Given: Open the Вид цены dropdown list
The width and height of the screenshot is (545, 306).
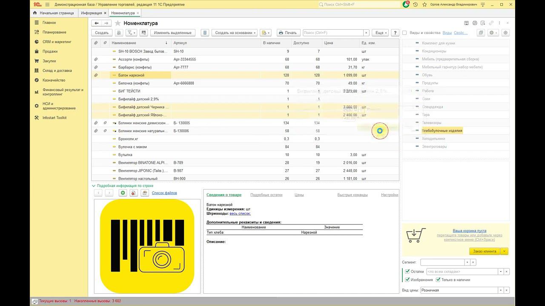Looking at the screenshot, I should pos(500,290).
